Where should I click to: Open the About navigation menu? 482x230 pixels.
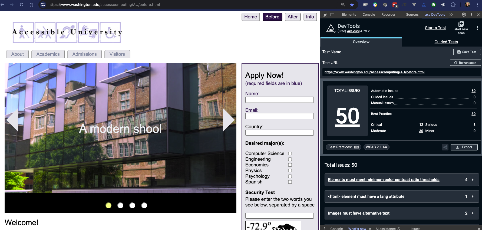[x=18, y=54]
